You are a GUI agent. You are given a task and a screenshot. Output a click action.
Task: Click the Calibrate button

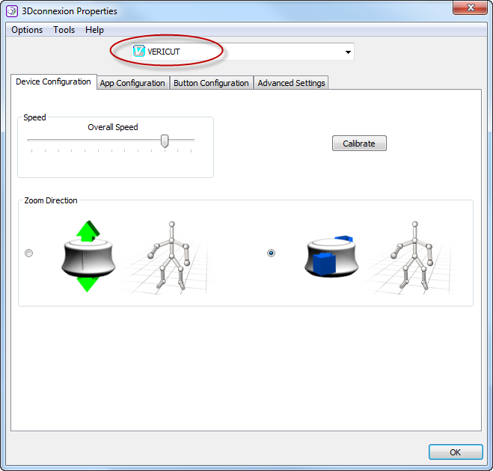pyautogui.click(x=359, y=144)
